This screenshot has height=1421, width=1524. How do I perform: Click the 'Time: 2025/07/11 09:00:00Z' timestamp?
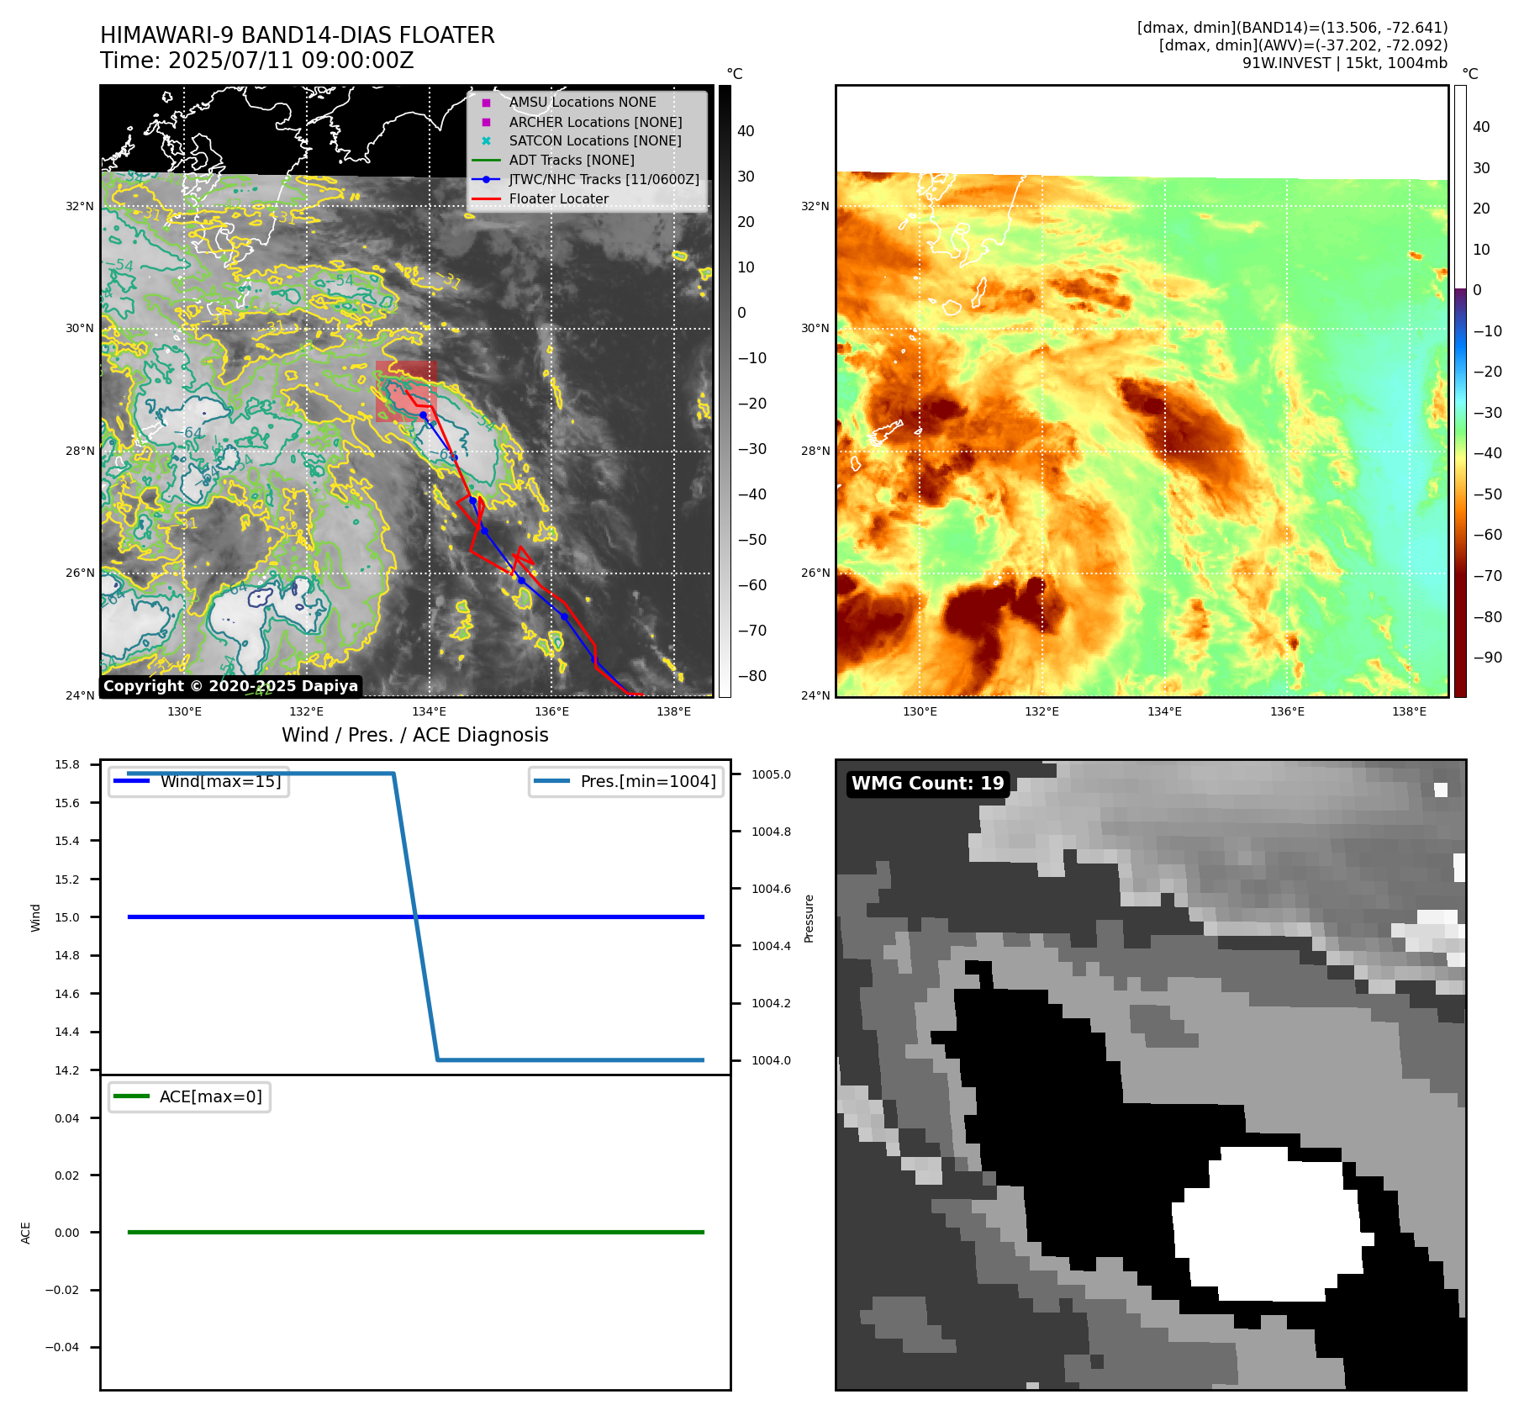coord(257,61)
